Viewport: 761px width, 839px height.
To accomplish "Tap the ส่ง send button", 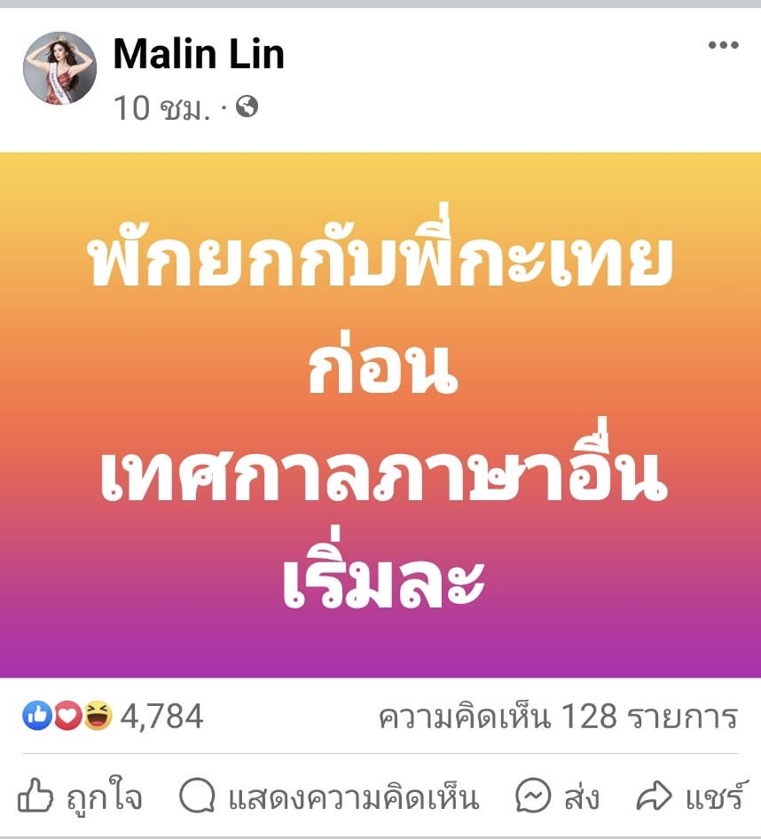I will click(557, 796).
